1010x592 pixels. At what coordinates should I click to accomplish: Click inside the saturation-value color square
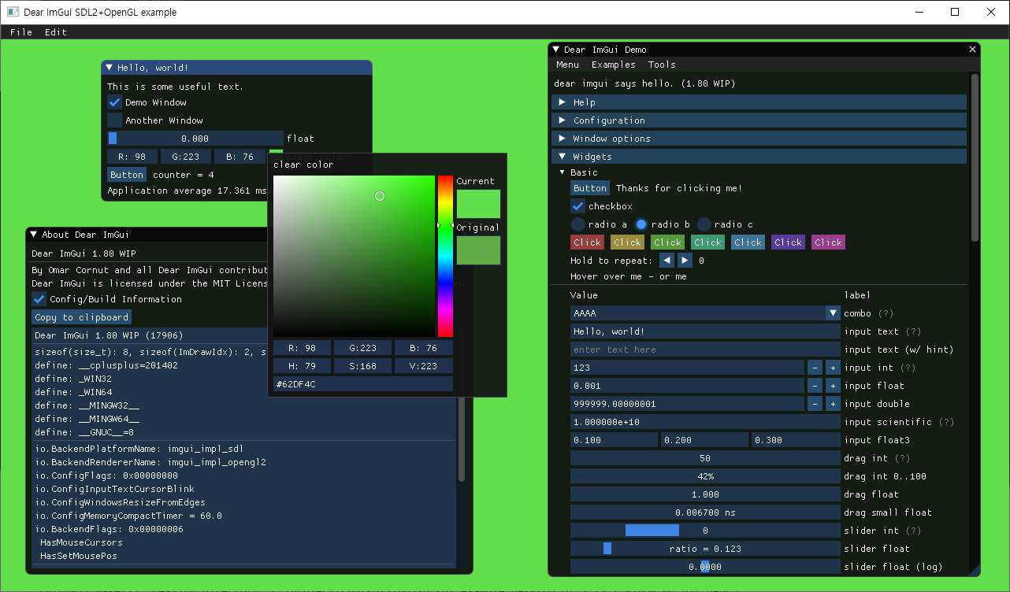pyautogui.click(x=354, y=256)
